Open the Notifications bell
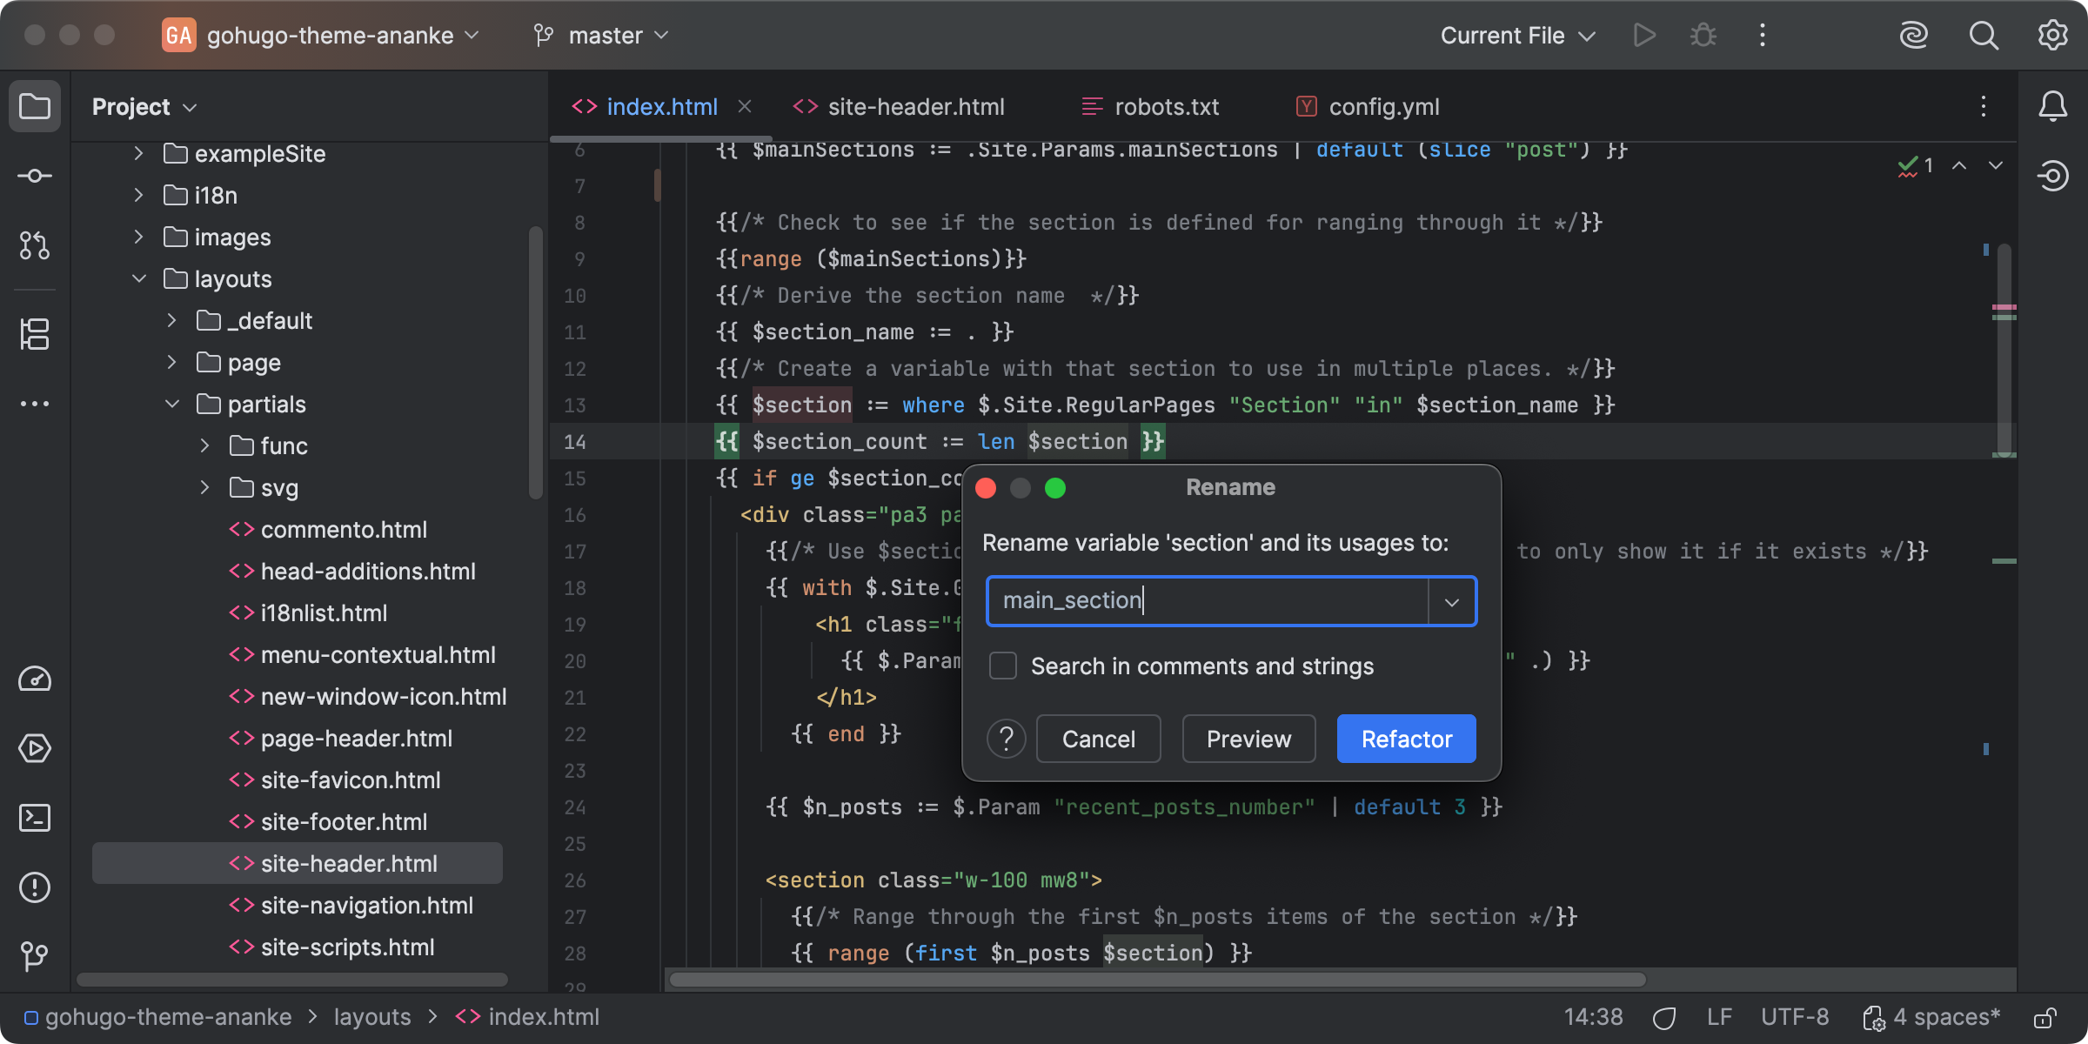2088x1044 pixels. click(x=2053, y=106)
